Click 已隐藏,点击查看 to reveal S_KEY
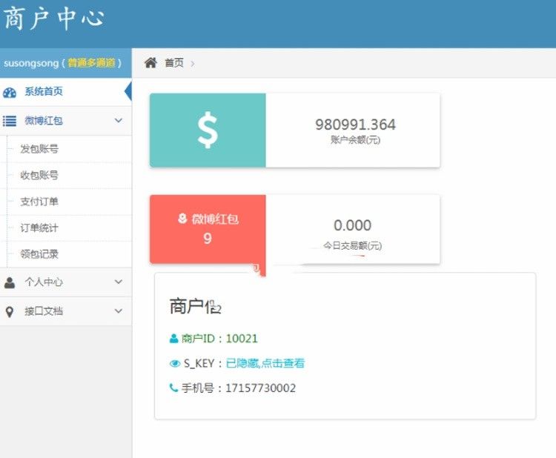Screen dimensions: 556x458 point(265,363)
